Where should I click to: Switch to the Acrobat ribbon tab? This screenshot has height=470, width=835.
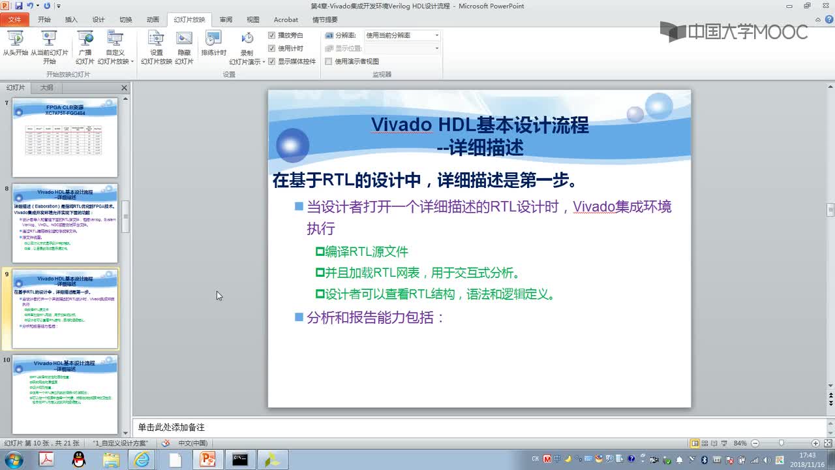tap(286, 20)
